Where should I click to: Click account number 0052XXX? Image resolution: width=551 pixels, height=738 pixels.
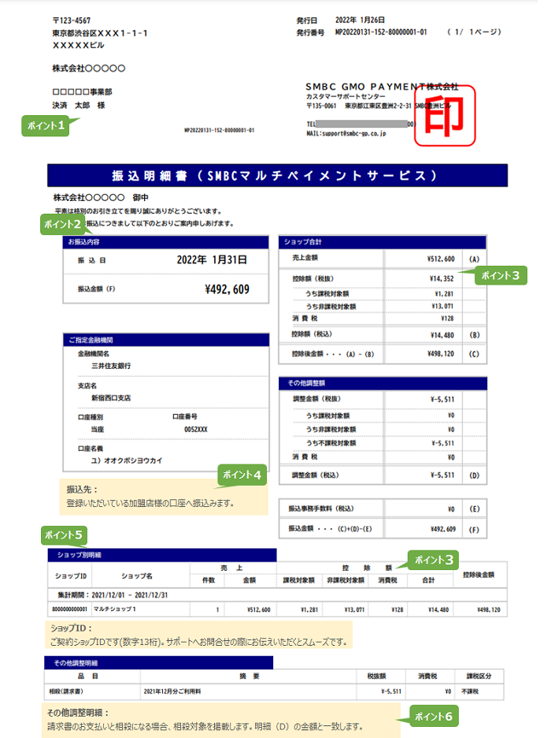(196, 429)
